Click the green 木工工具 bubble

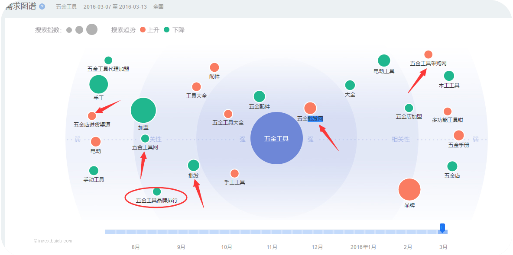(x=449, y=76)
